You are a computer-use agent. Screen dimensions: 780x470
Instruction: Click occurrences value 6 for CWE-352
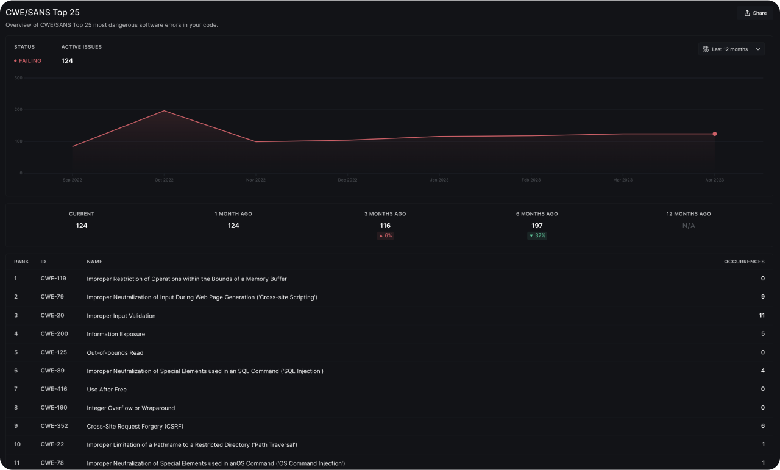pyautogui.click(x=763, y=426)
